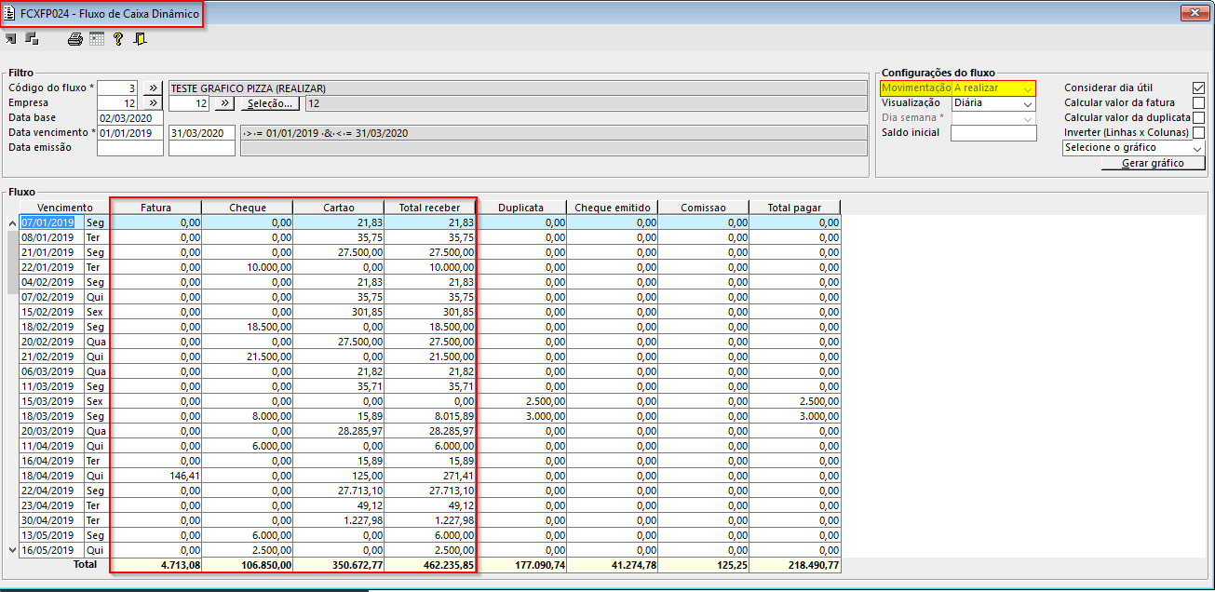Click the overlapping squares toolbar icon

click(32, 39)
